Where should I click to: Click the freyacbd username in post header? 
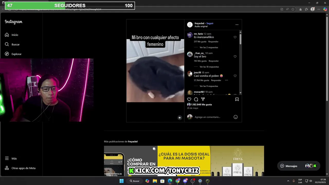199,23
